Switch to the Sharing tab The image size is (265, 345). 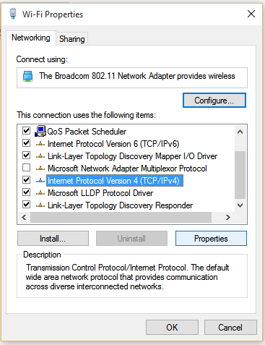(x=72, y=39)
